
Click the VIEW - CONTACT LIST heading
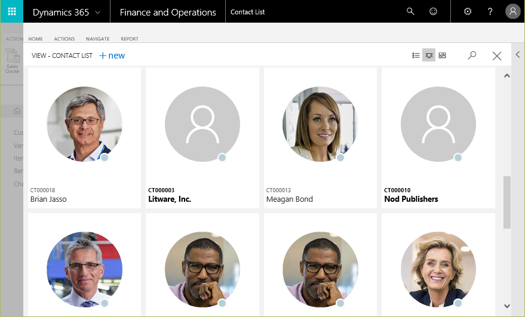click(x=62, y=56)
